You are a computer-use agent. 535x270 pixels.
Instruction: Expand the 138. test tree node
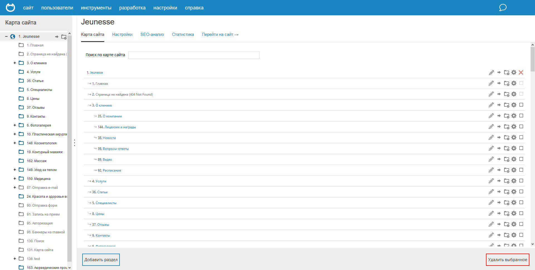pos(15,259)
